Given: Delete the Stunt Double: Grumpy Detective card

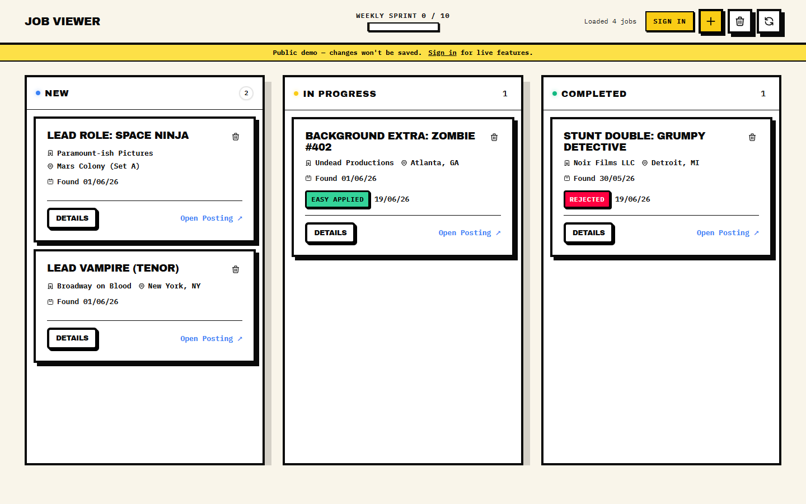Looking at the screenshot, I should pyautogui.click(x=752, y=137).
